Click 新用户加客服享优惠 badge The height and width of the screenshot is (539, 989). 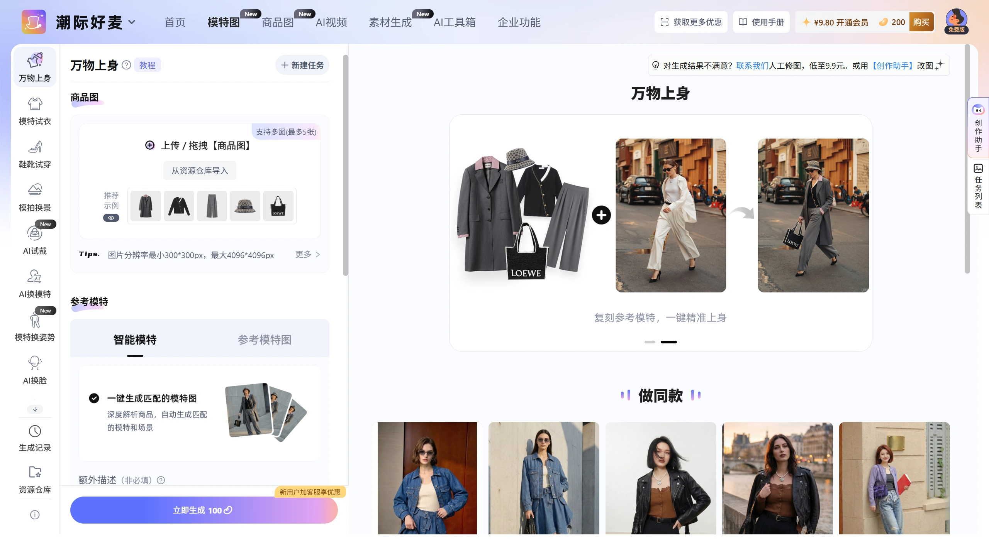pos(310,492)
